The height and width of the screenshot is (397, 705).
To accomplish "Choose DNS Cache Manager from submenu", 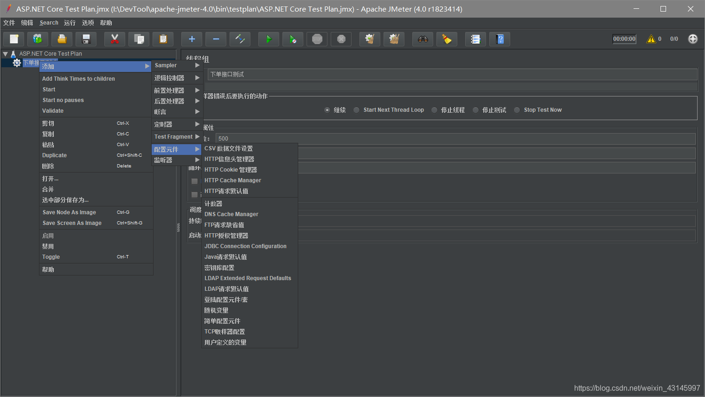I will coord(250,214).
